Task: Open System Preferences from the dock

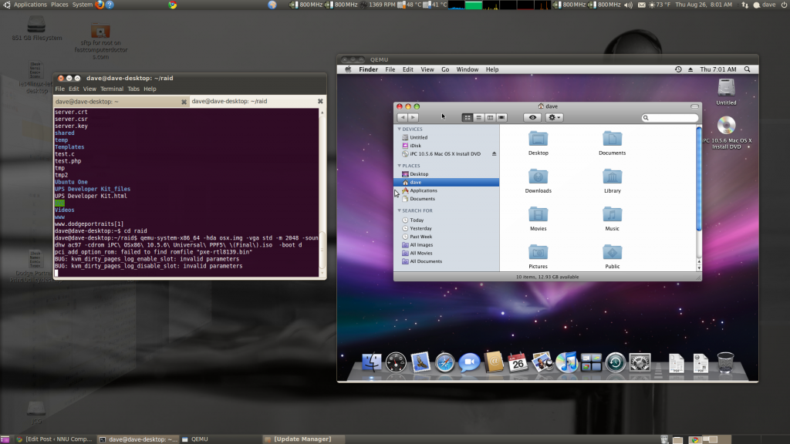Action: coord(640,362)
